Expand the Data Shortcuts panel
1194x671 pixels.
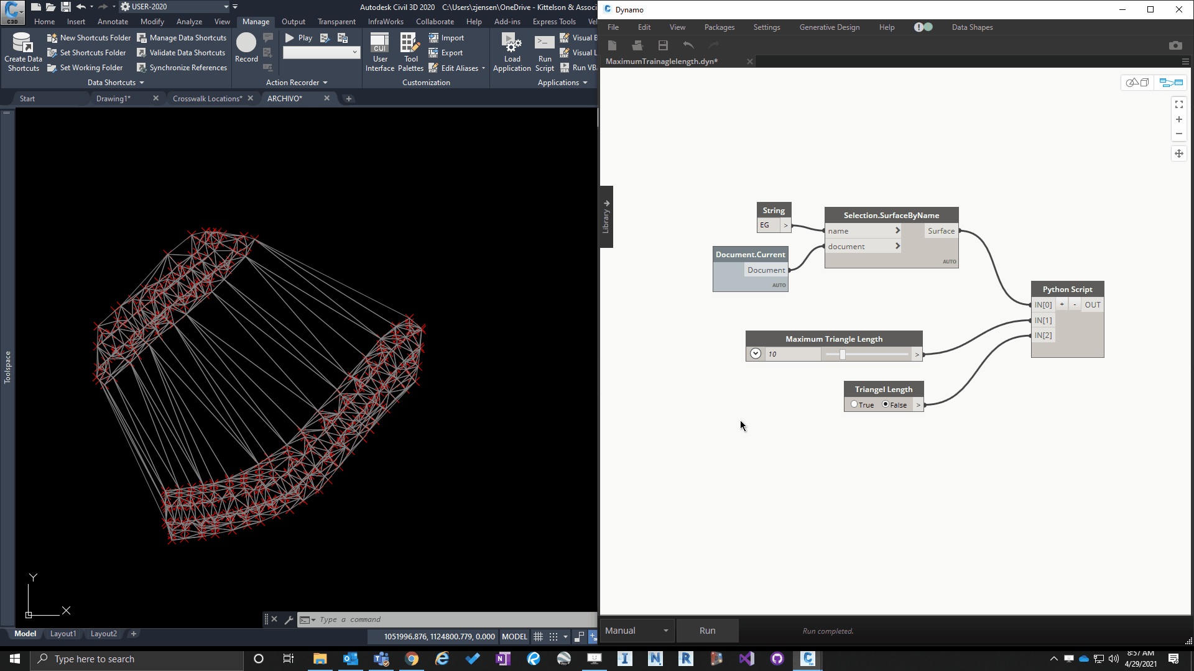(116, 83)
